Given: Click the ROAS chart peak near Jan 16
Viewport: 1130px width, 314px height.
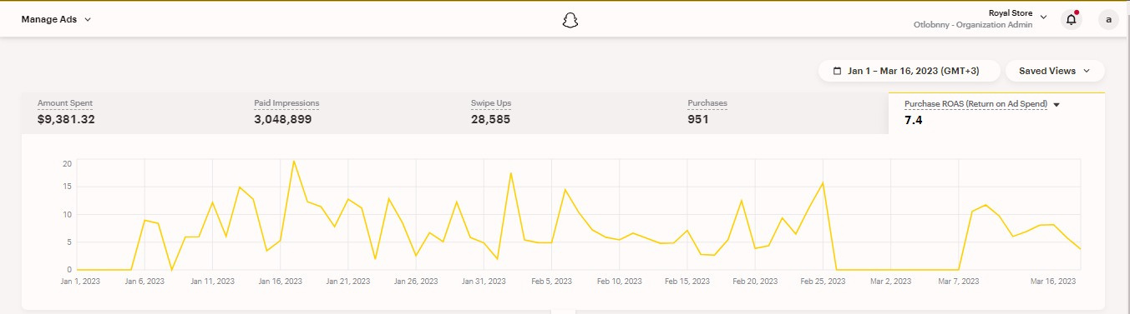Looking at the screenshot, I should [294, 162].
